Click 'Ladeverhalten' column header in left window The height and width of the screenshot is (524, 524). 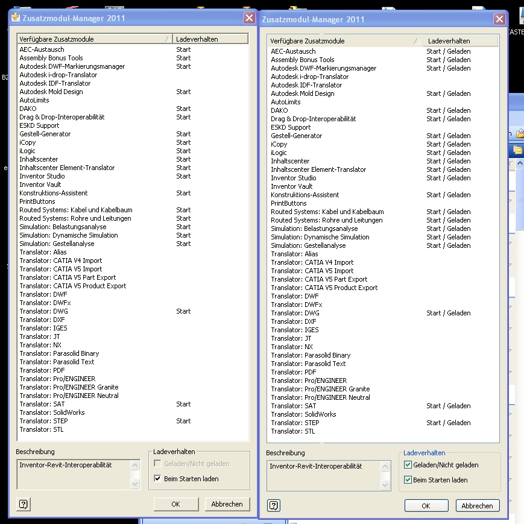tap(210, 39)
